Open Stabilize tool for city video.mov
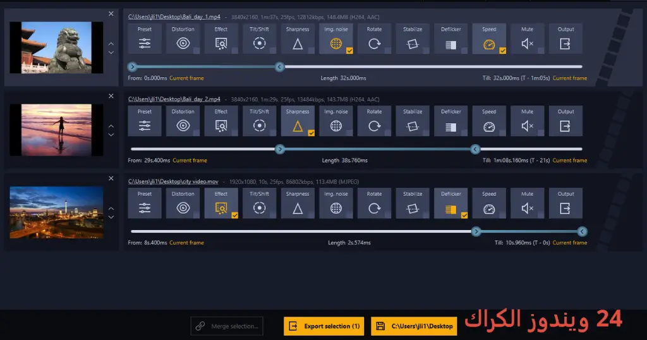647x340 pixels. point(413,203)
